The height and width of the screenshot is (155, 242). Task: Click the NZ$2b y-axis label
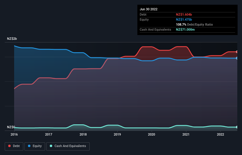[x=12, y=39]
